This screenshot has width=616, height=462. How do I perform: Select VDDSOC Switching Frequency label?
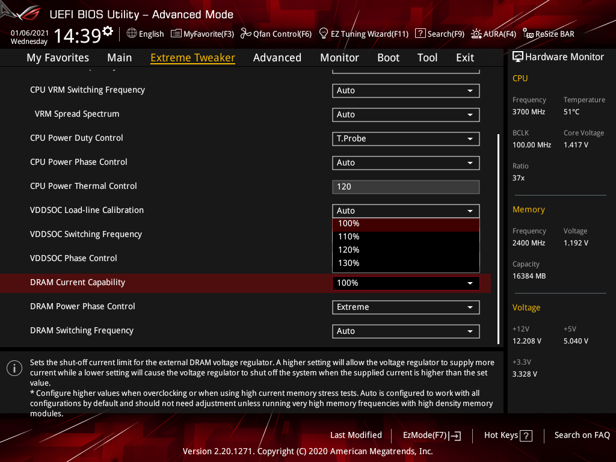click(x=86, y=235)
